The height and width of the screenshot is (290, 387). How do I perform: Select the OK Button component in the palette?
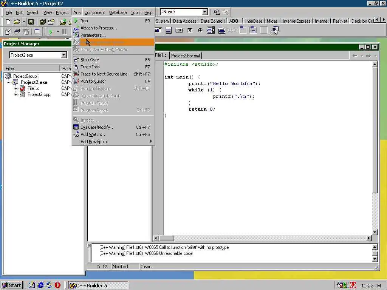179,30
